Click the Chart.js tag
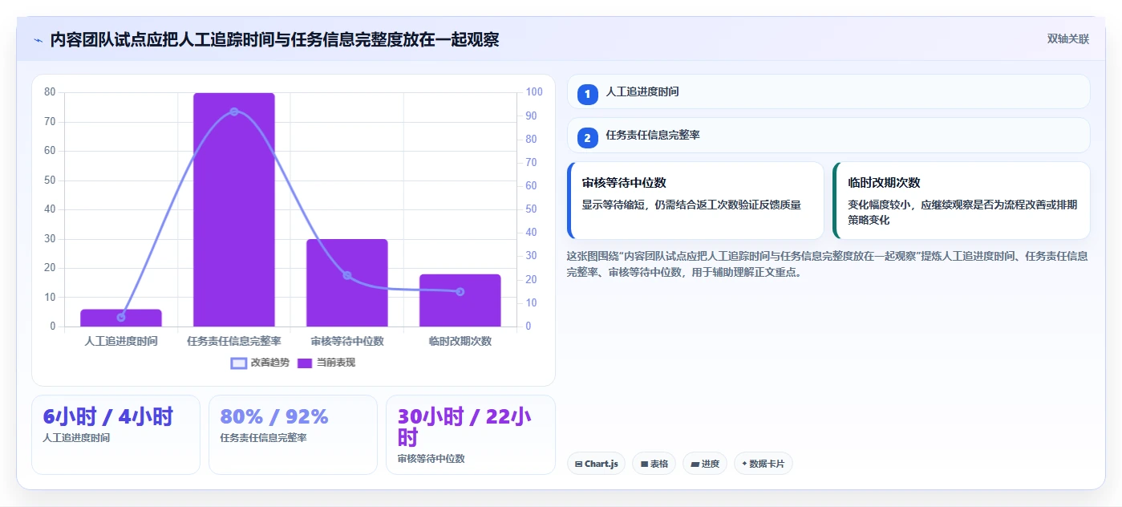Screen dimensions: 1122x507 [597, 464]
